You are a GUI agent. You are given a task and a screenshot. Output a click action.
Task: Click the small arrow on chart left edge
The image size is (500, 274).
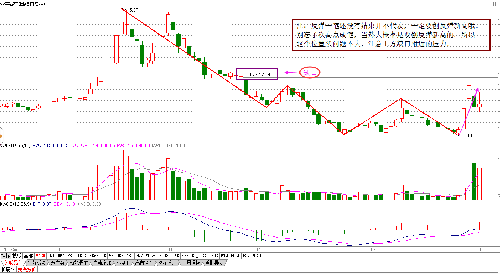click(1, 136)
